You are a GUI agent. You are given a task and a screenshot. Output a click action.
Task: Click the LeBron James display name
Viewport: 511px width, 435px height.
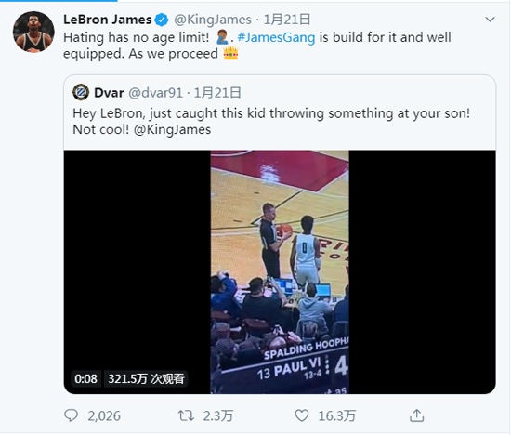(108, 20)
